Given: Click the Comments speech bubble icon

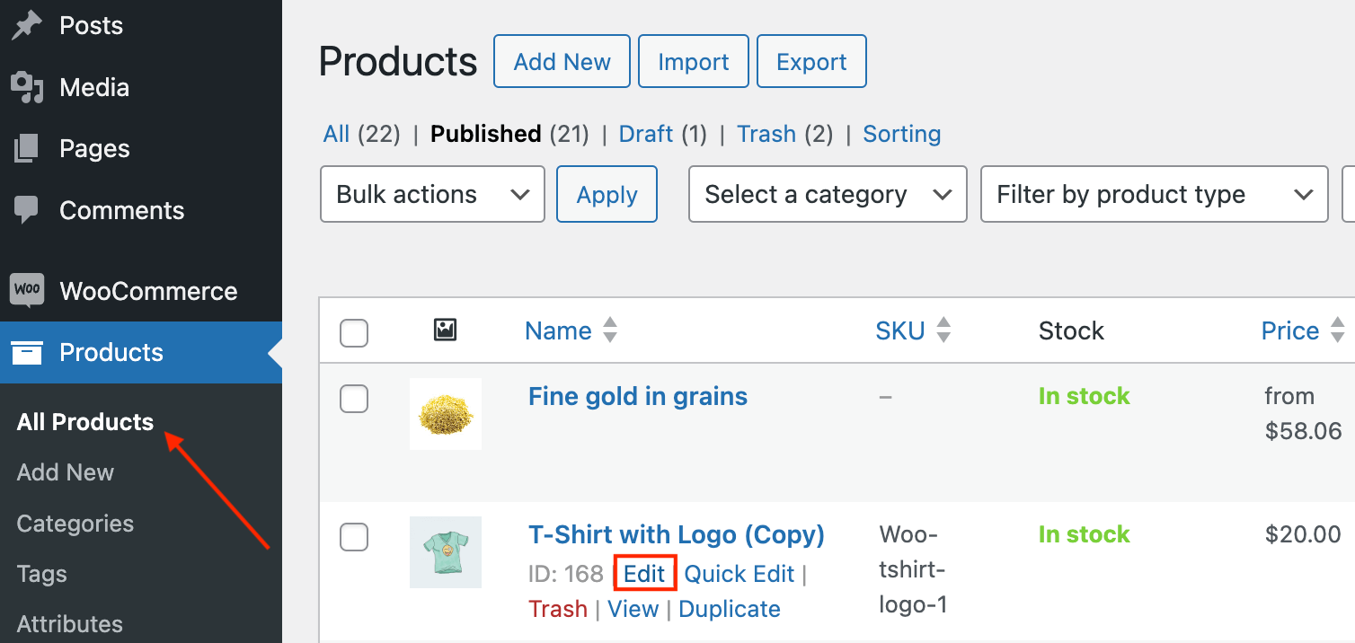Looking at the screenshot, I should (27, 211).
